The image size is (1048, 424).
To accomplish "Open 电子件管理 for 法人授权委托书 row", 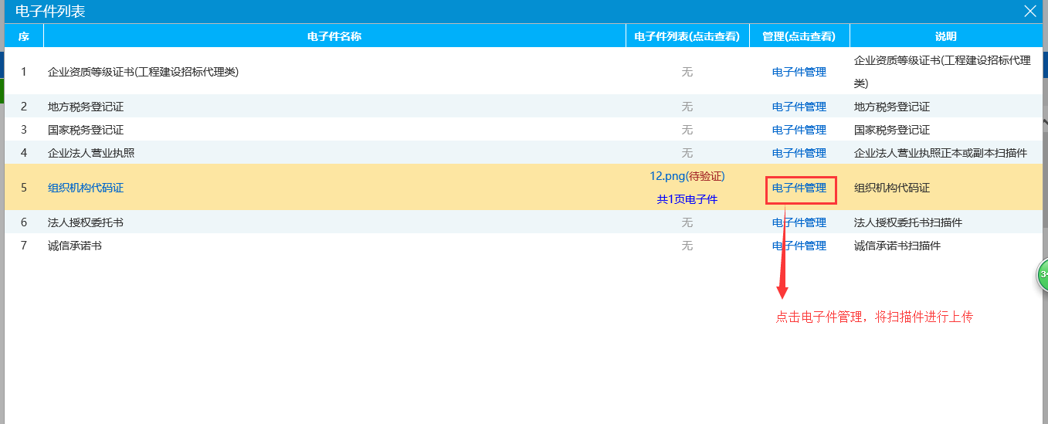I will tap(799, 222).
